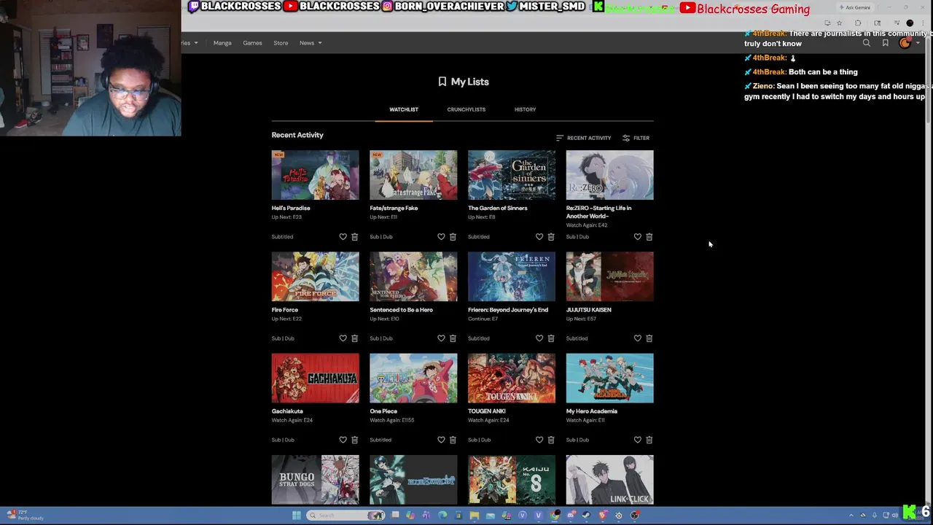Switch to the History tab
The image size is (933, 525).
pyautogui.click(x=525, y=109)
